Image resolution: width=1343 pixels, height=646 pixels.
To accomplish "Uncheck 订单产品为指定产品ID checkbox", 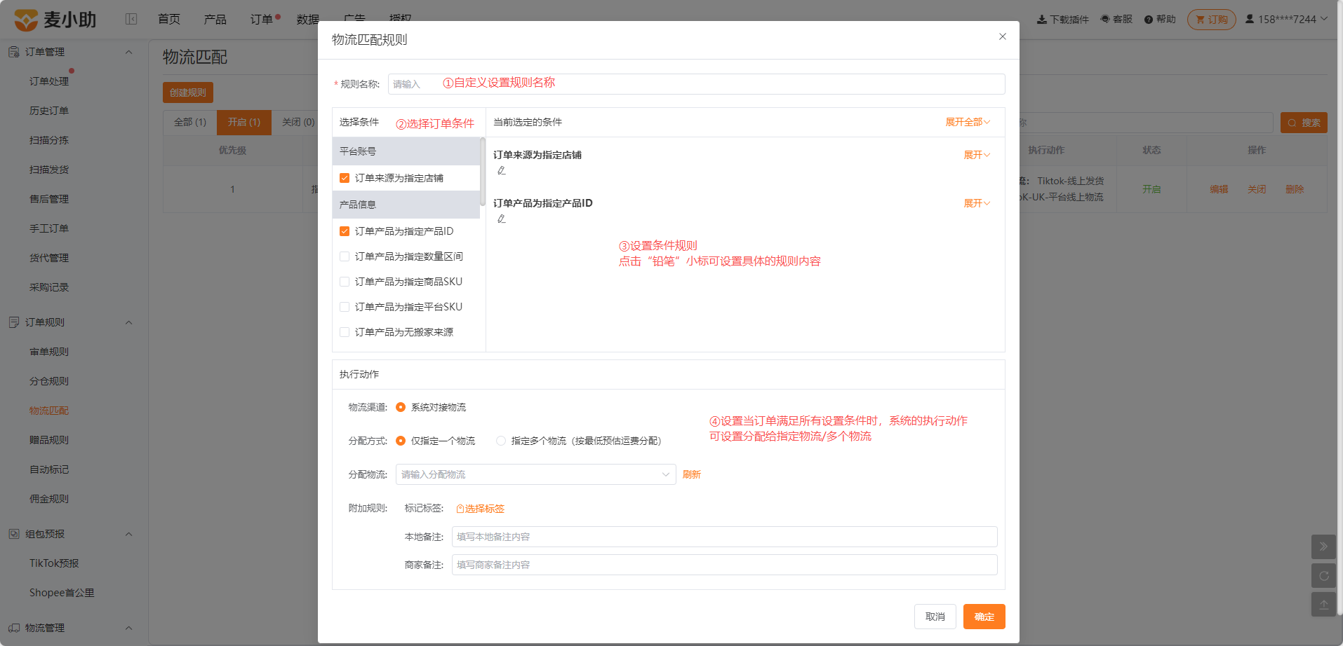I will click(x=345, y=231).
